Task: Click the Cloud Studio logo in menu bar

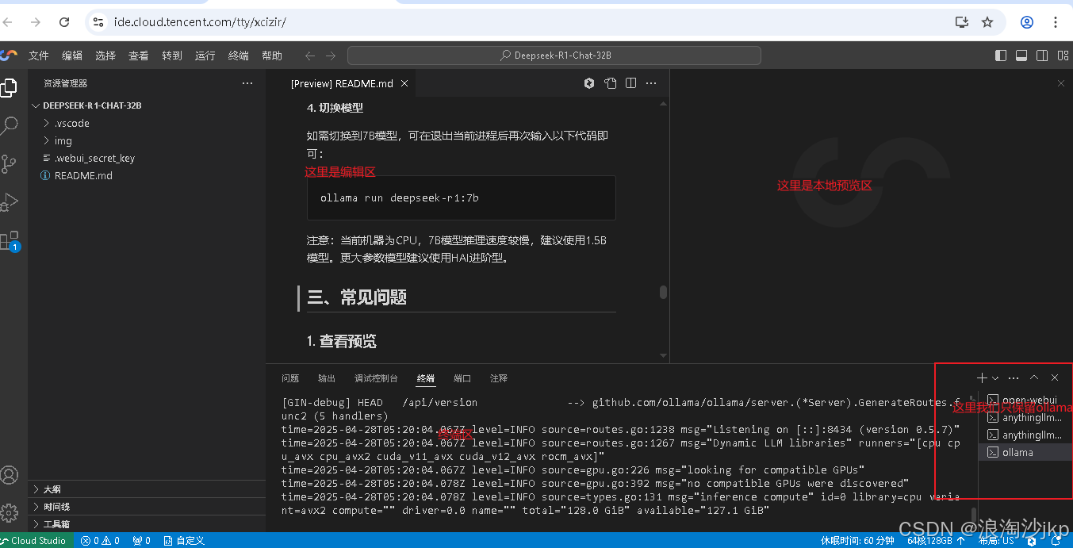Action: (9, 55)
